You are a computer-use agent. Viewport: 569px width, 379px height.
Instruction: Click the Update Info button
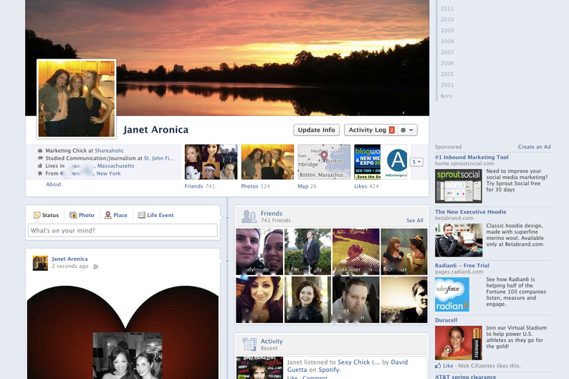317,130
